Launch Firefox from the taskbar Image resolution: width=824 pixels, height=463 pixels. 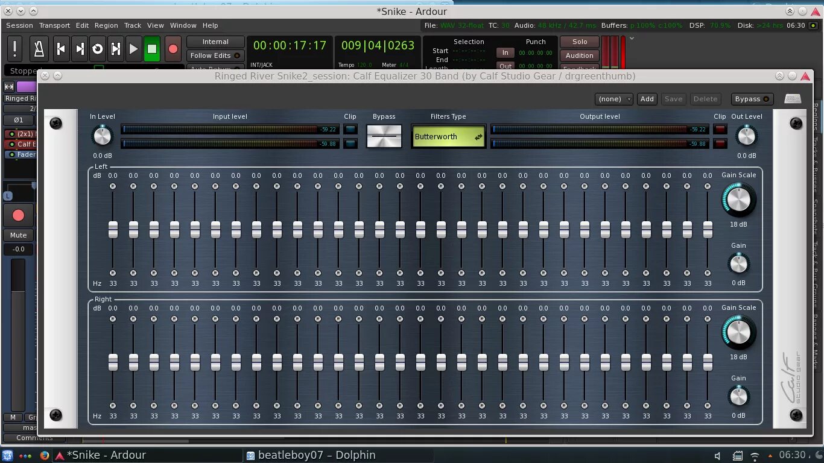point(44,456)
